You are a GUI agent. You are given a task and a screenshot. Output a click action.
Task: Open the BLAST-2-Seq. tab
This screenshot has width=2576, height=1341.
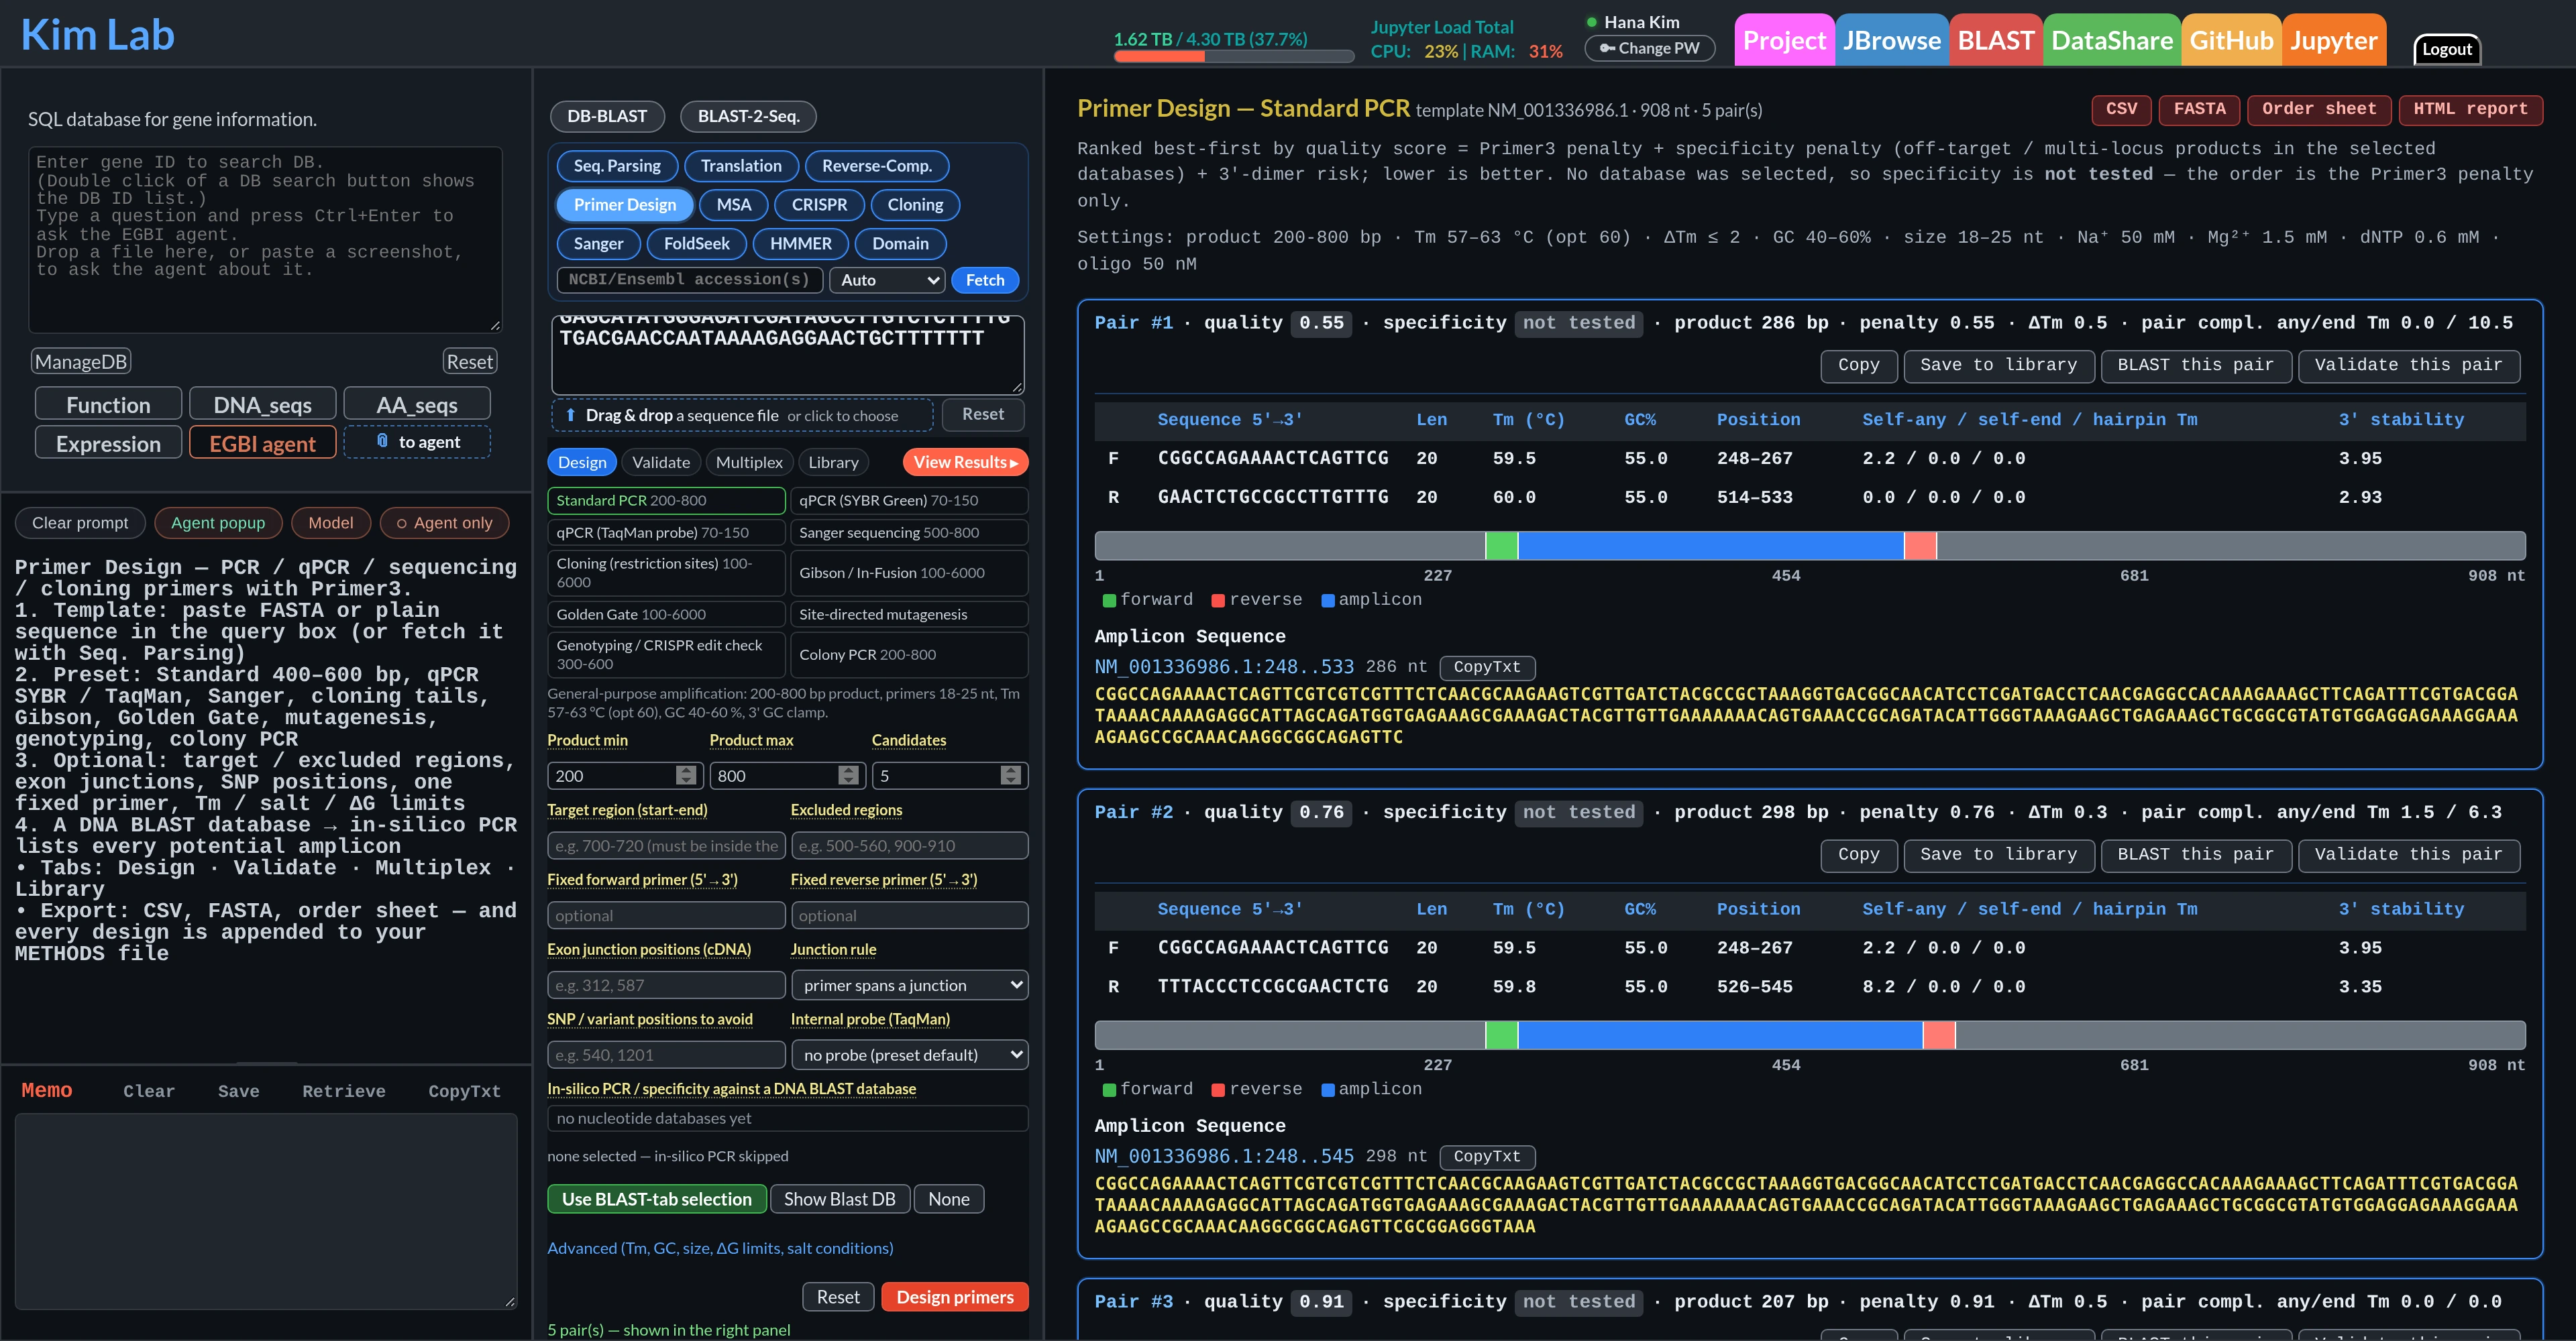coord(748,116)
